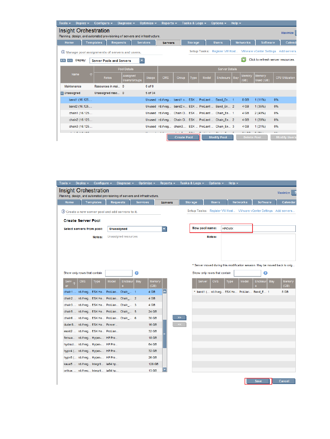Open Display dropdown showing Server Pools and Servers
This screenshot has width=330, height=439.
(117, 60)
